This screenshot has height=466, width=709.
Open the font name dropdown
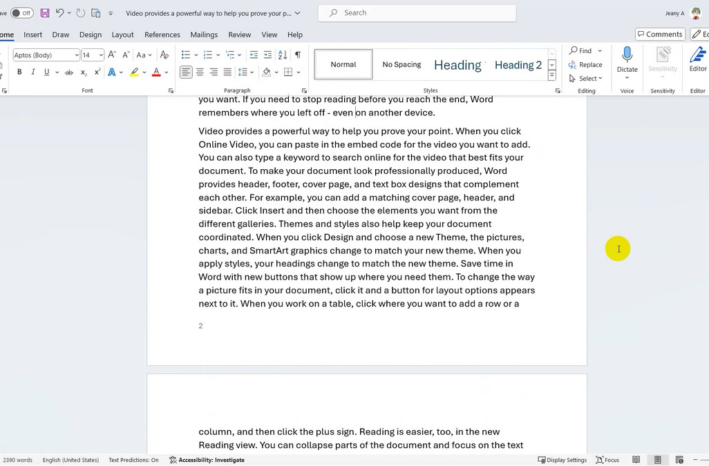[x=75, y=55]
